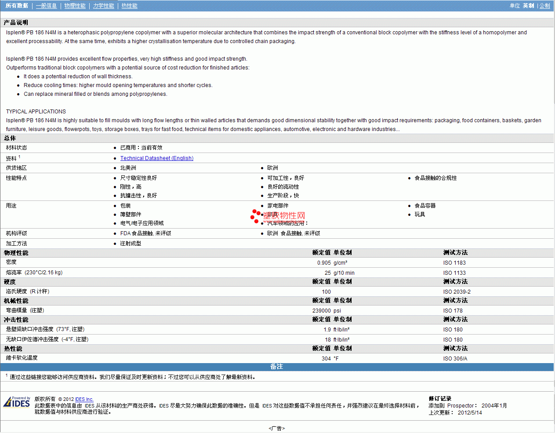Click the feature 尺寸稳定性良好
This screenshot has height=433, width=555.
pyautogui.click(x=138, y=178)
